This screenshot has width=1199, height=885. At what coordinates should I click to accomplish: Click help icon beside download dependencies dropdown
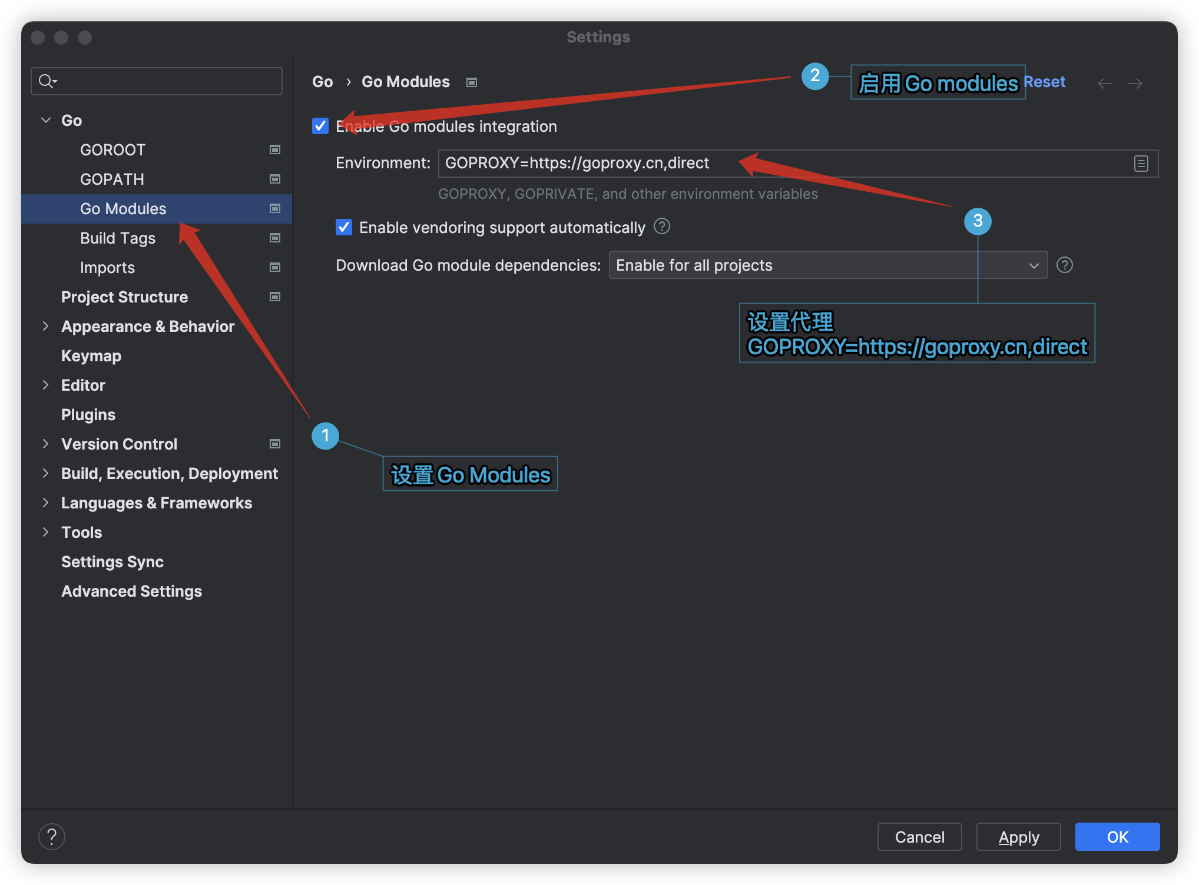1065,265
